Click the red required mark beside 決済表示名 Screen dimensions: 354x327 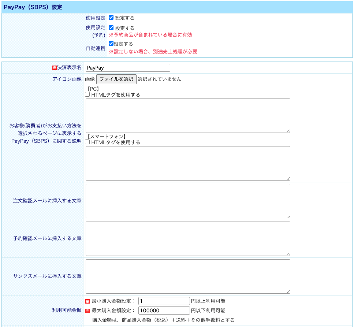pyautogui.click(x=55, y=68)
